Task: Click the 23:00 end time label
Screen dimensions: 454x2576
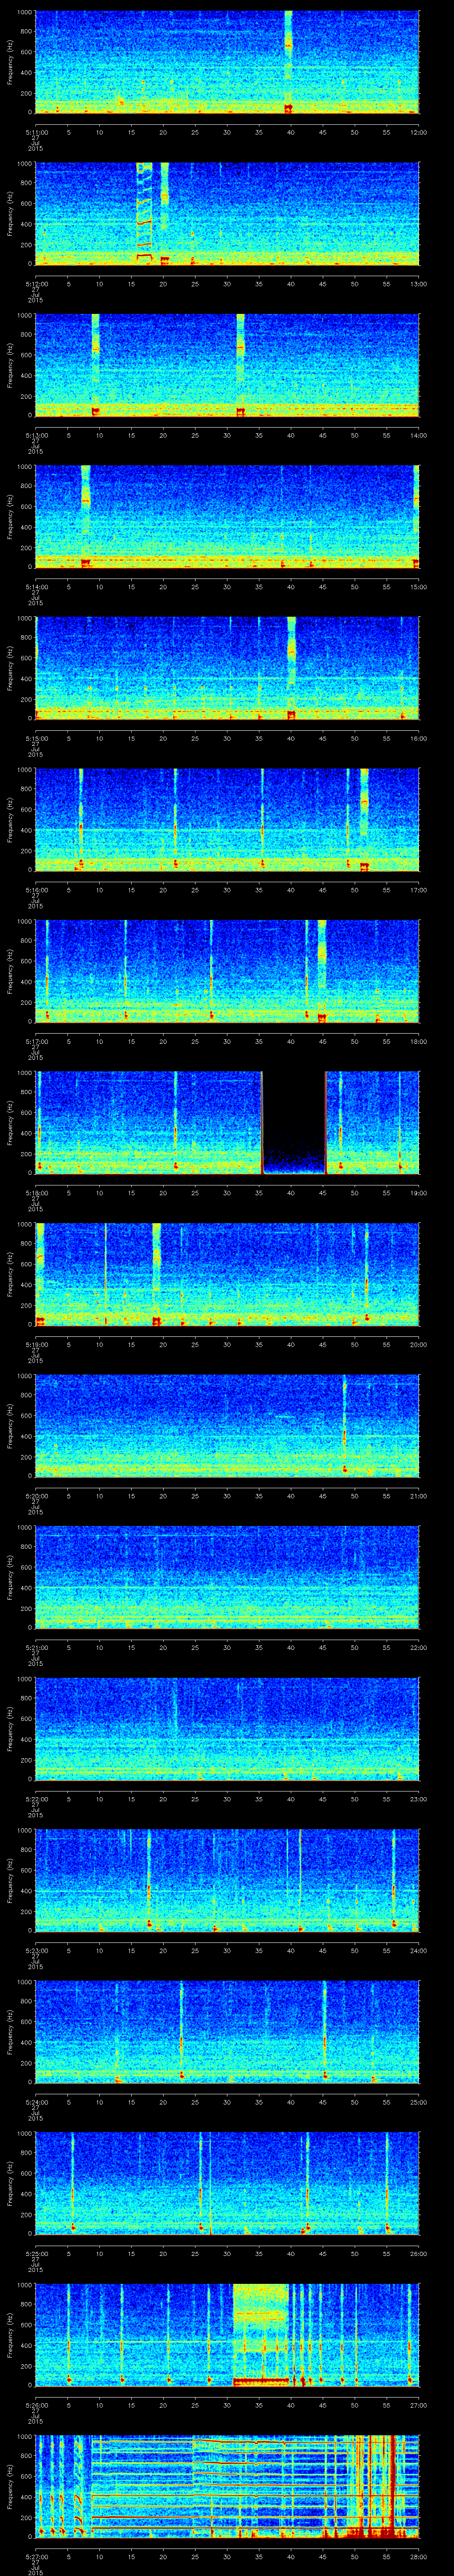Action: click(418, 1798)
